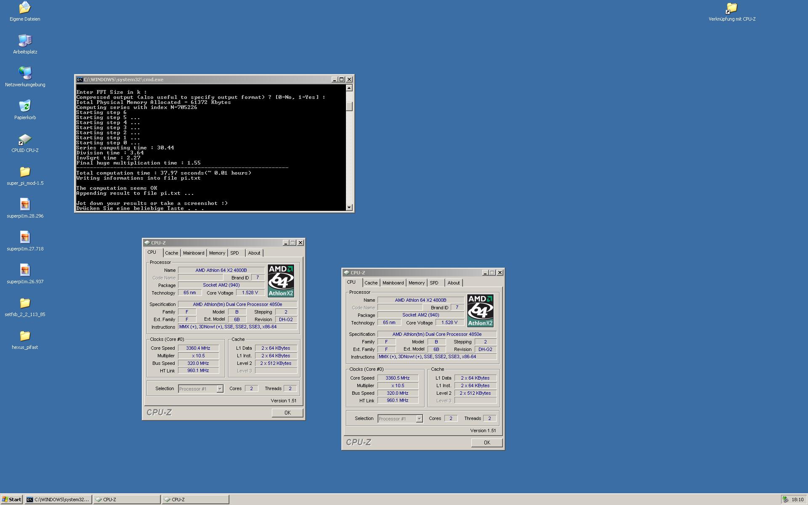
Task: Click AMD Athlon X2 logo in left CPU-Z
Action: coord(281,281)
